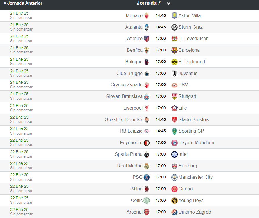Click the Jornada 7 title
Screen dimensions: 259x218
click(x=148, y=3)
